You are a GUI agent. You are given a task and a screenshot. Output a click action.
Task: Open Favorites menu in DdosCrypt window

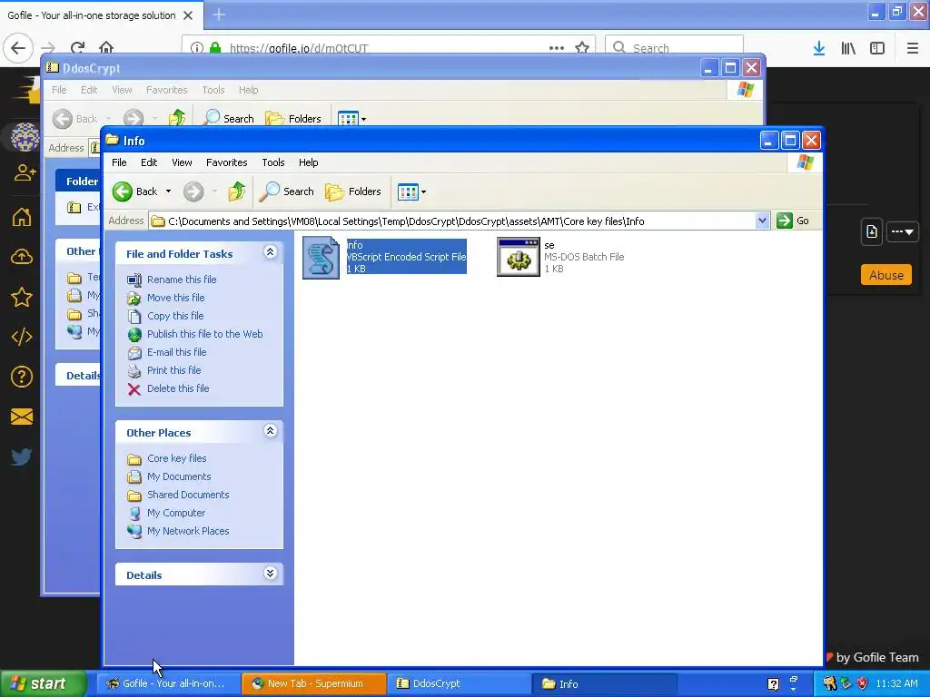[x=167, y=90]
